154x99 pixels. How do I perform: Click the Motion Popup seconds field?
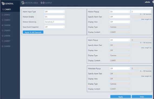[141, 12]
